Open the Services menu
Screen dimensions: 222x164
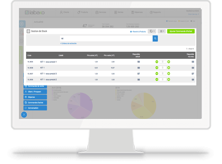click(x=101, y=12)
